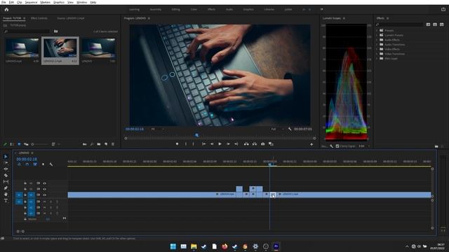The width and height of the screenshot is (449, 252).
Task: Pick the Track Select Forward tool
Action: pyautogui.click(x=6, y=162)
